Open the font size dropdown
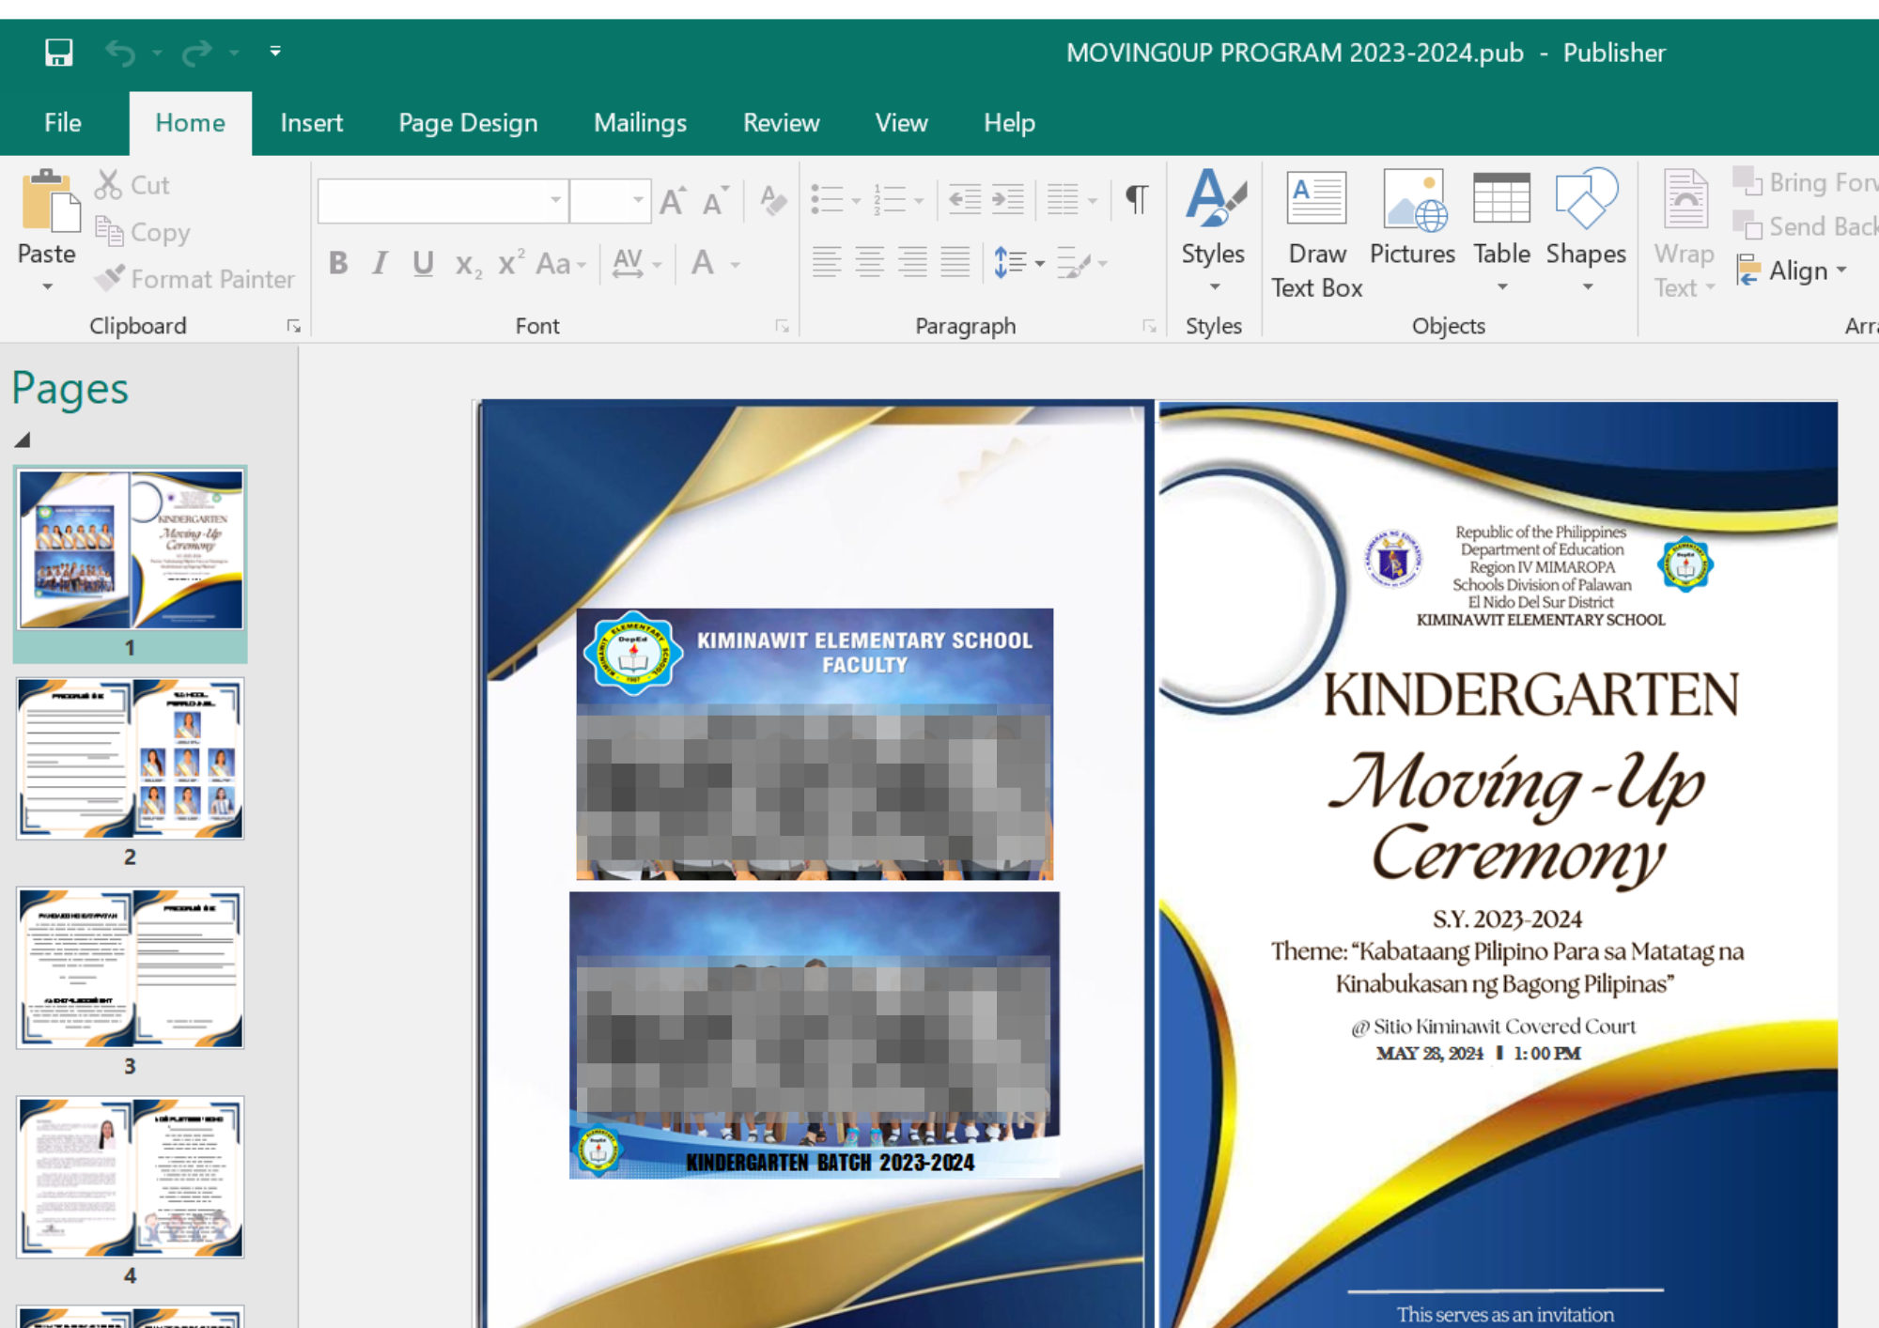This screenshot has height=1328, width=1879. point(638,200)
